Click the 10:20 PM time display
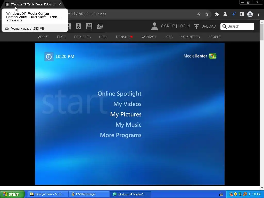 pyautogui.click(x=65, y=56)
